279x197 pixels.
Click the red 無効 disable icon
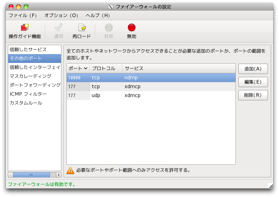132,28
